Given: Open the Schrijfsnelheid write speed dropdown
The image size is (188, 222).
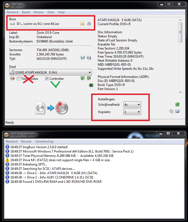Looking at the screenshot, I should [132, 105].
